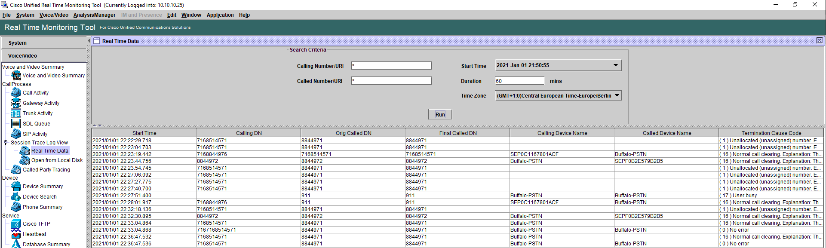This screenshot has width=826, height=248.
Task: Open the Edit menu
Action: click(x=172, y=15)
